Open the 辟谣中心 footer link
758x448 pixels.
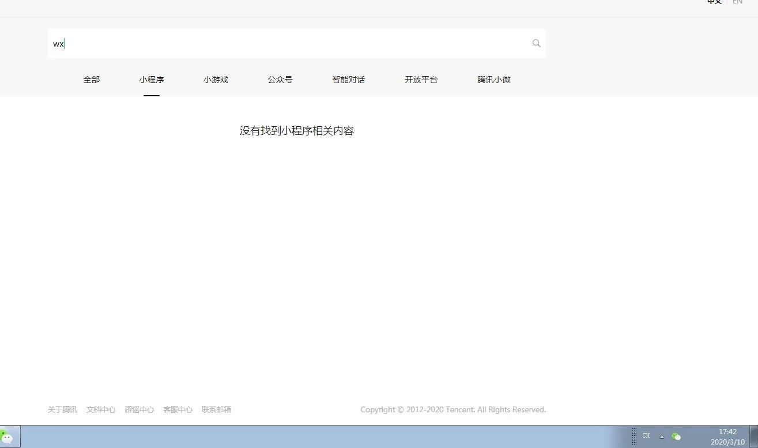click(x=139, y=409)
